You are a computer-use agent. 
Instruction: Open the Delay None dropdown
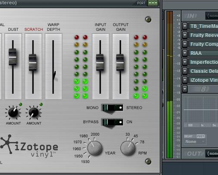coord(195,142)
